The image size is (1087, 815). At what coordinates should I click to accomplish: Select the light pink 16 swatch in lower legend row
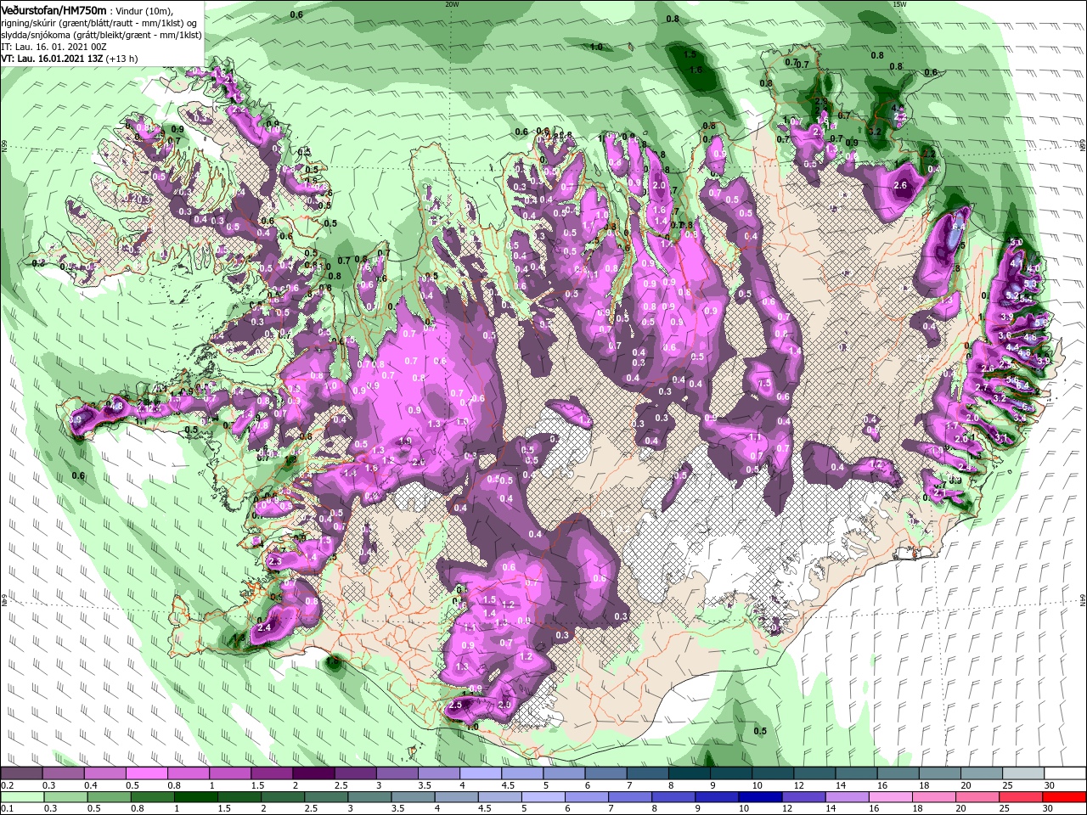coord(890,797)
